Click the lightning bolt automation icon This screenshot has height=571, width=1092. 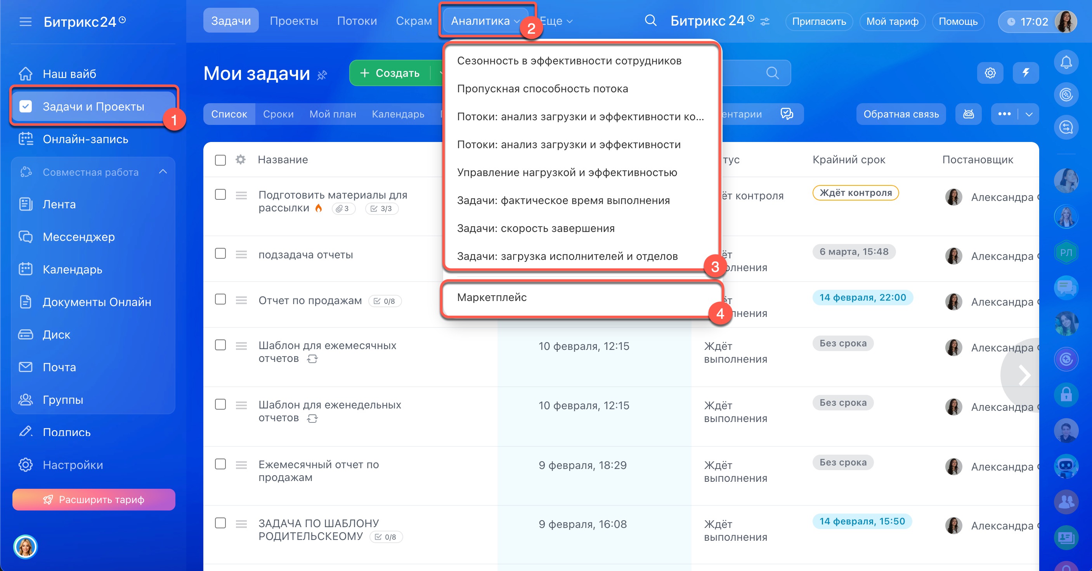tap(1025, 73)
